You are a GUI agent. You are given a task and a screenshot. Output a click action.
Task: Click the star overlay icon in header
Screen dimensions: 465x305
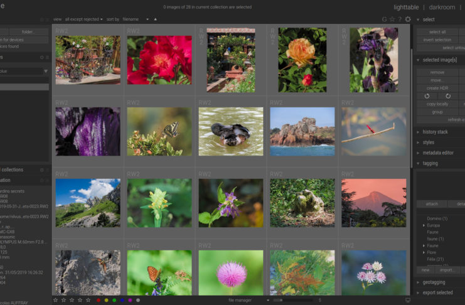(392, 19)
